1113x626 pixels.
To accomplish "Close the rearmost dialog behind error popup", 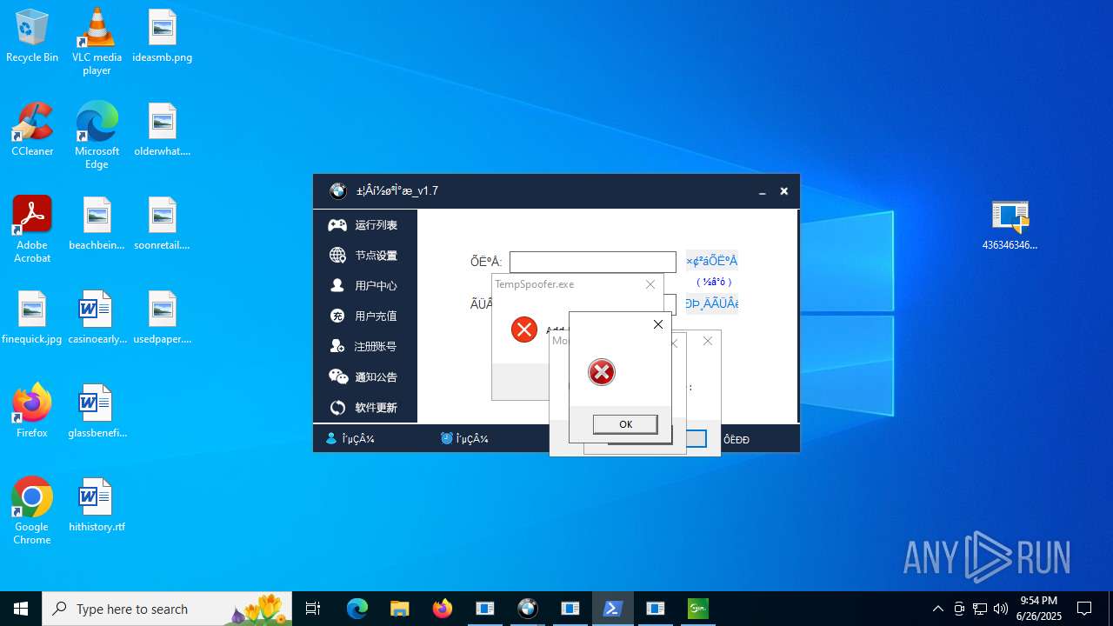I will 708,341.
